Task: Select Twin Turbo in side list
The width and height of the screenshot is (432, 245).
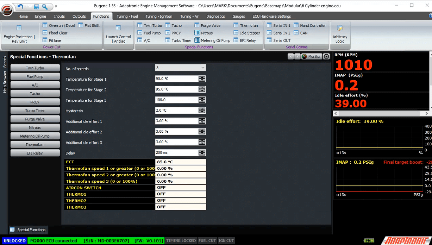Action: [35, 68]
